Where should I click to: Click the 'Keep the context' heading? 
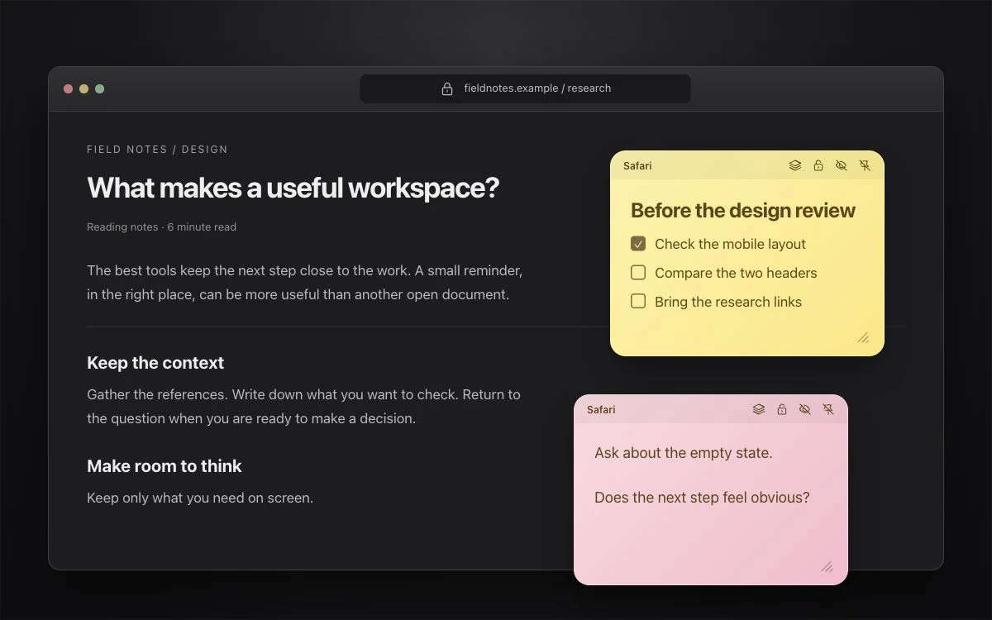click(x=155, y=363)
